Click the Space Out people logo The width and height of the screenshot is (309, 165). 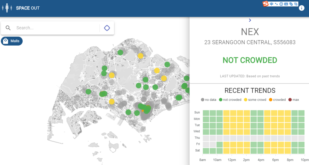(x=7, y=8)
